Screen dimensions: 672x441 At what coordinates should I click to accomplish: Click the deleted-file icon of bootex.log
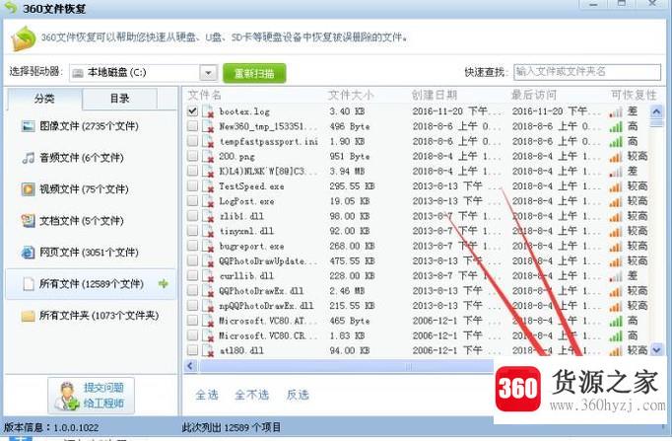(208, 111)
